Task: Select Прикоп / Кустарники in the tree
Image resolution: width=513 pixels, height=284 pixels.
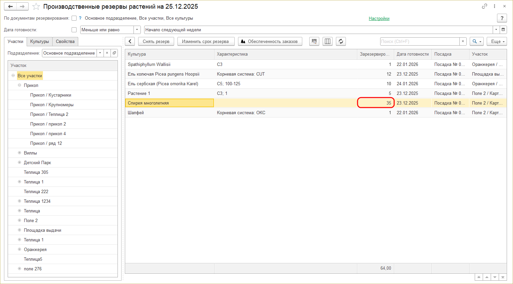Action: point(51,95)
